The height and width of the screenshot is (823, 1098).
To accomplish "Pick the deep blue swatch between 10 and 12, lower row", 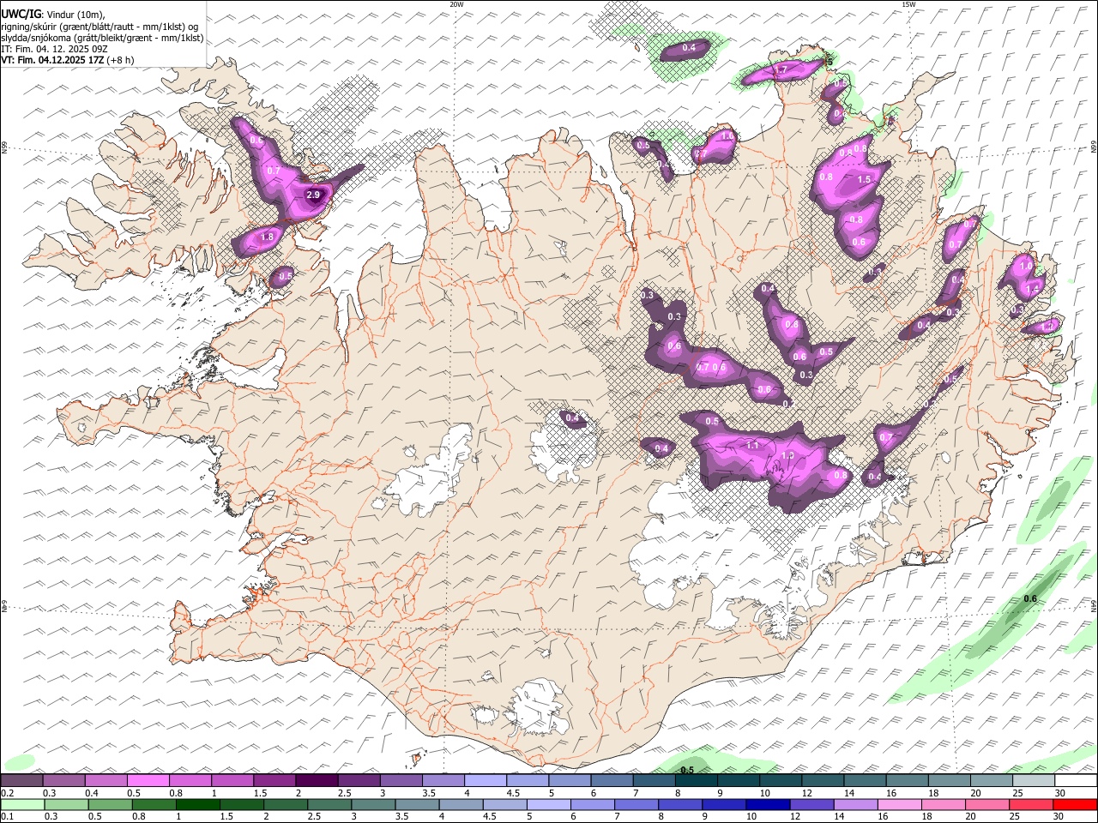I will [768, 804].
